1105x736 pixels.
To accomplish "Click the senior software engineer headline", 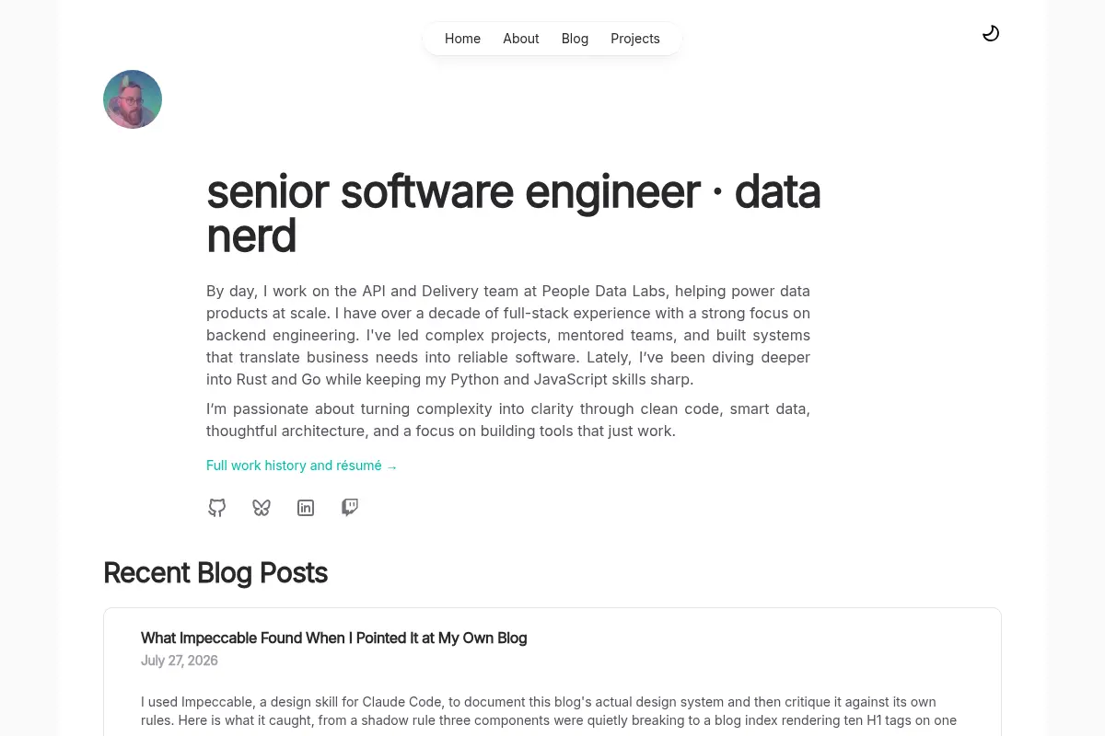I will click(513, 213).
